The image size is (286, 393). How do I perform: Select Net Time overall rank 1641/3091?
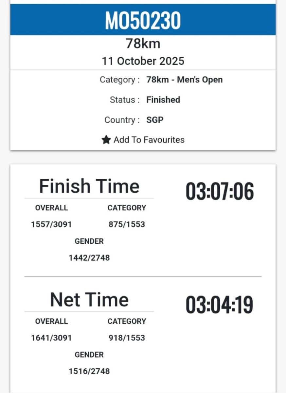[x=51, y=338]
